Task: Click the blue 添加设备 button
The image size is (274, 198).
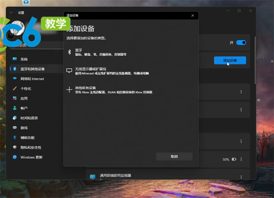Action: [230, 60]
